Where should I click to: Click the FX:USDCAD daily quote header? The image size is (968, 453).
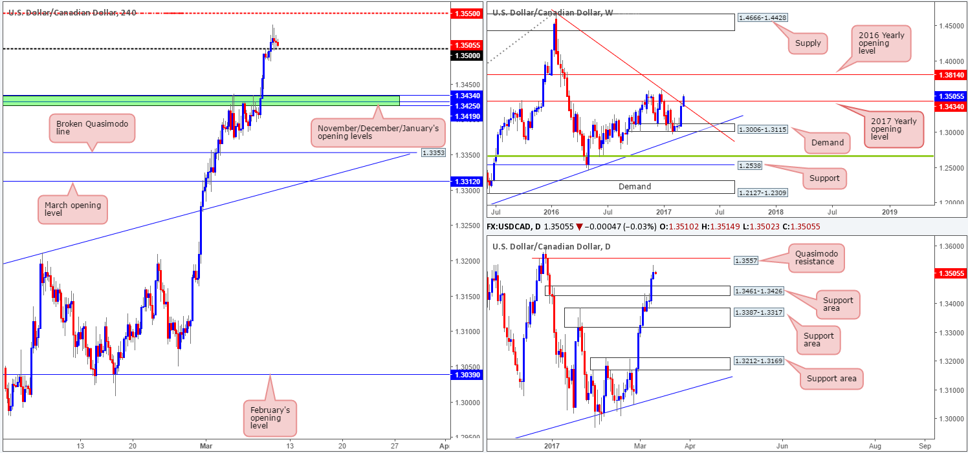click(x=652, y=227)
